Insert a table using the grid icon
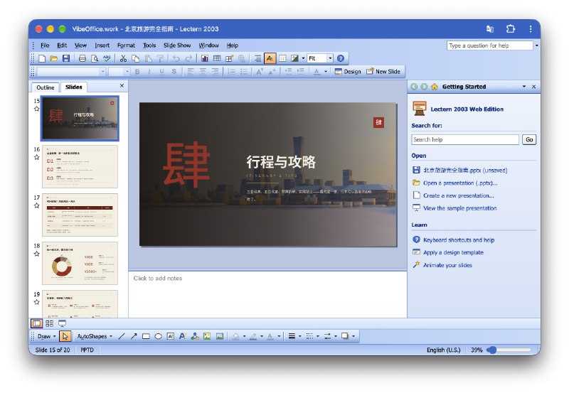569x393 pixels. click(x=217, y=58)
